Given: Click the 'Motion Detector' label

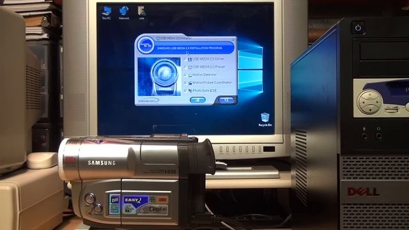Looking at the screenshot, I should coord(204,75).
